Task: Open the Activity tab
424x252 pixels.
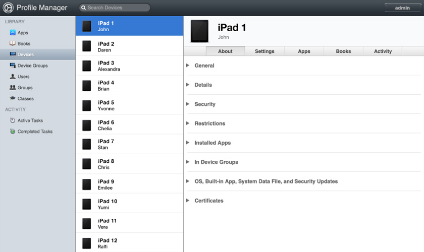Action: pyautogui.click(x=383, y=51)
